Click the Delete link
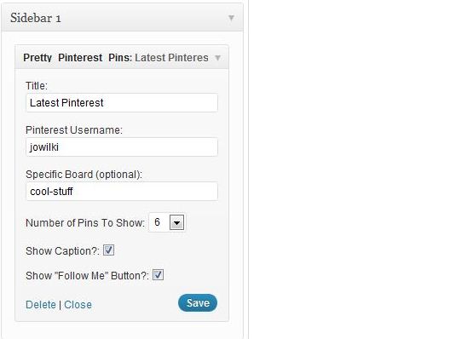450x339 pixels. (41, 305)
